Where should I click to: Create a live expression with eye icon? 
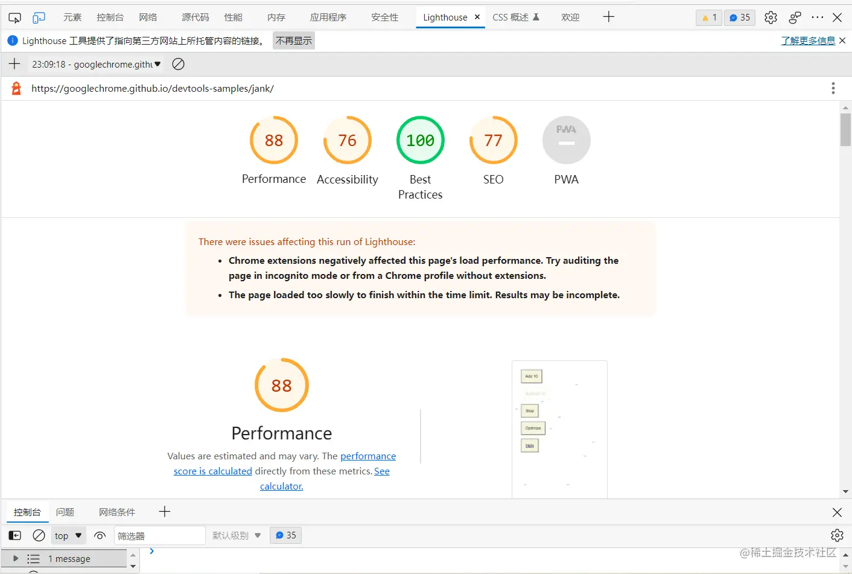[x=100, y=535]
